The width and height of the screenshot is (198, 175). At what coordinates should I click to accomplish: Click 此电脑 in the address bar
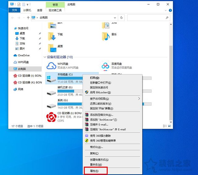coord(44,18)
